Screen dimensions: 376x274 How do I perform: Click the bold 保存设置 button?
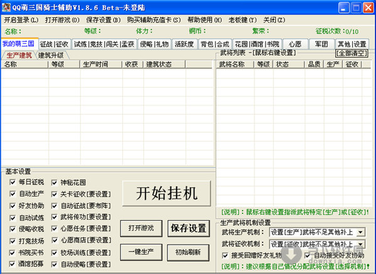[x=189, y=228]
